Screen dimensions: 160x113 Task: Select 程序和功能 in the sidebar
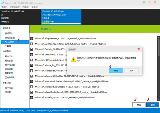click(10, 65)
